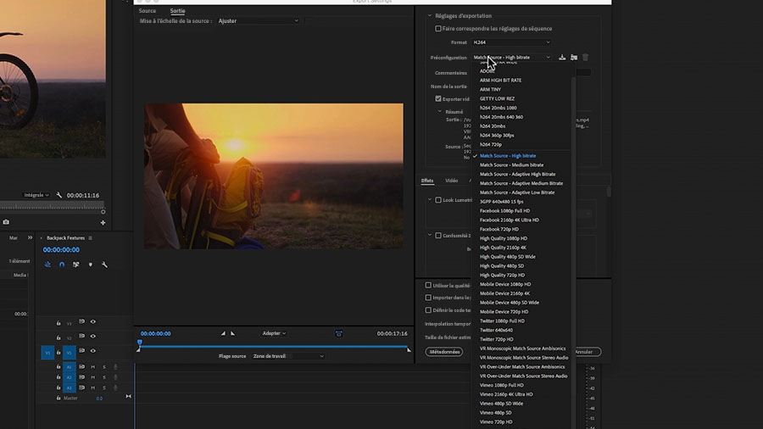The width and height of the screenshot is (763, 429).
Task: Toggle snap magnet in timeline
Action: [x=62, y=265]
